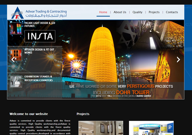Select the Facade Light Design thumbnail
This screenshot has height=135, width=192.
pos(16,28)
